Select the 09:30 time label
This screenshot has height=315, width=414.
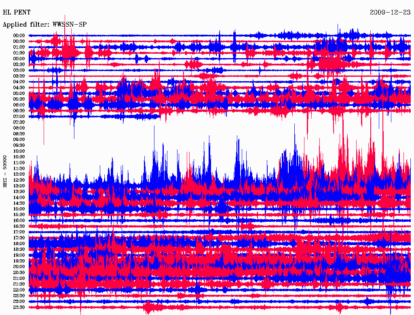tap(19, 145)
